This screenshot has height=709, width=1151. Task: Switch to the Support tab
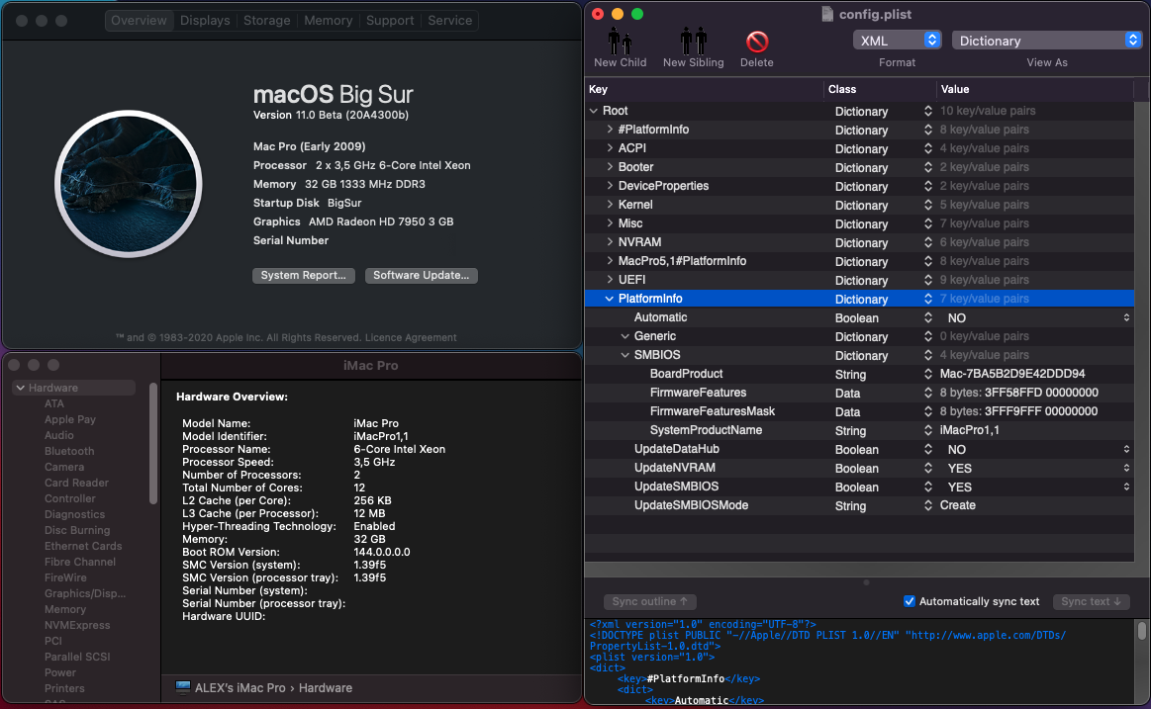pos(390,21)
